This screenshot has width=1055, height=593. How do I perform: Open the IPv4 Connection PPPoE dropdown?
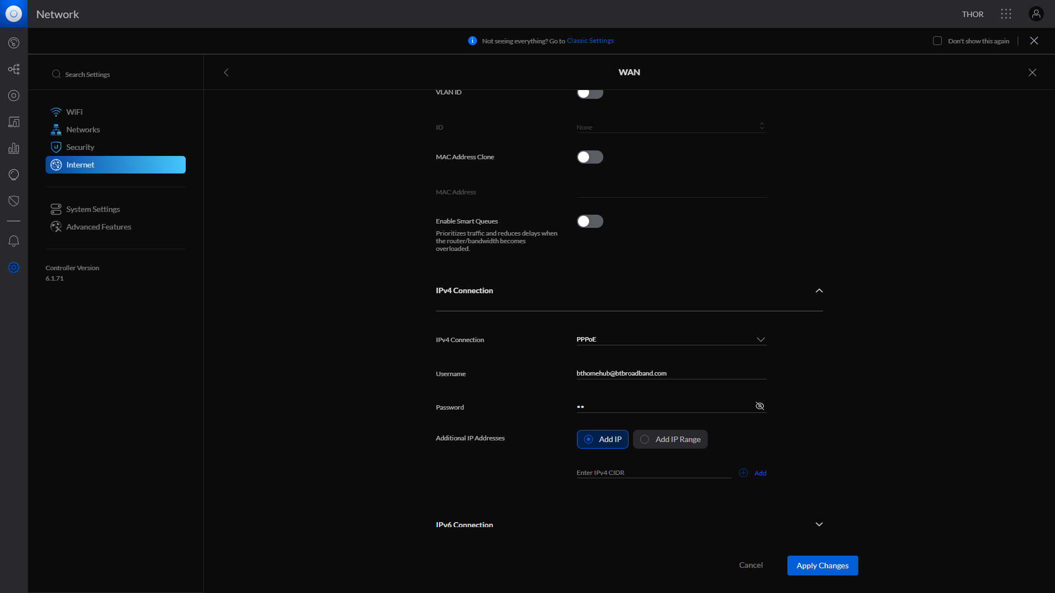760,339
